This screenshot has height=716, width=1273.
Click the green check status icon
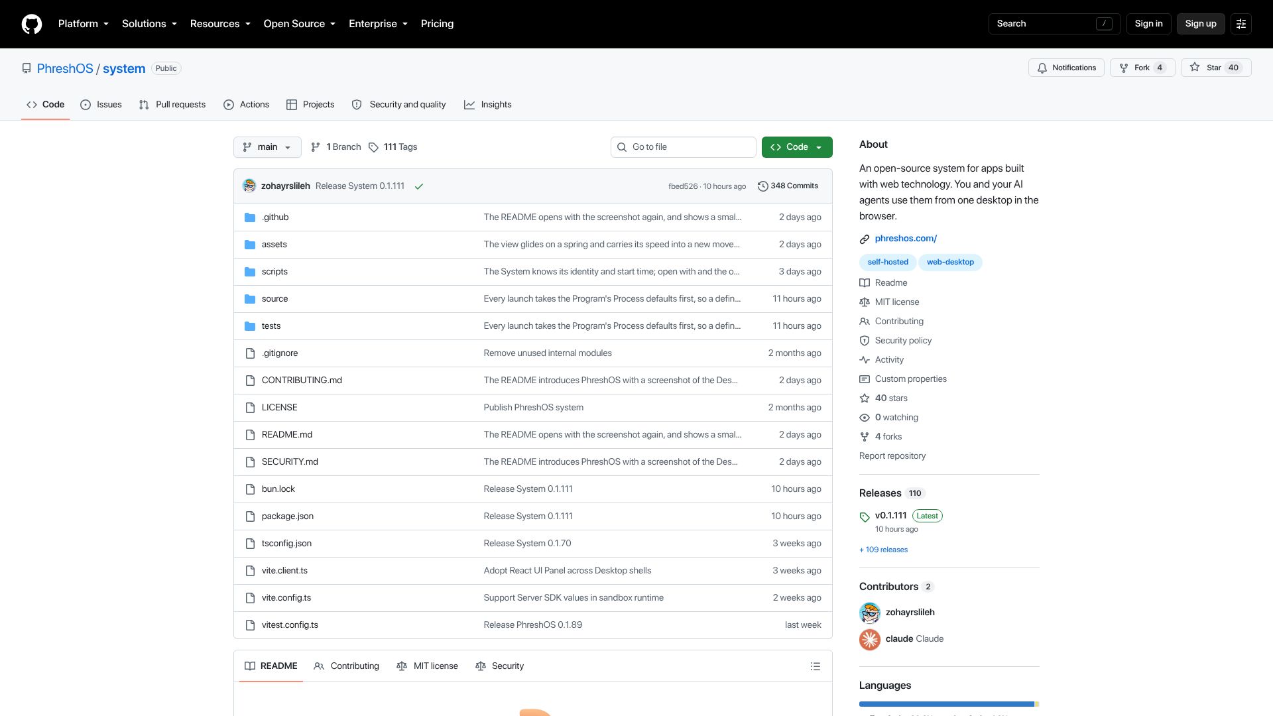click(419, 186)
